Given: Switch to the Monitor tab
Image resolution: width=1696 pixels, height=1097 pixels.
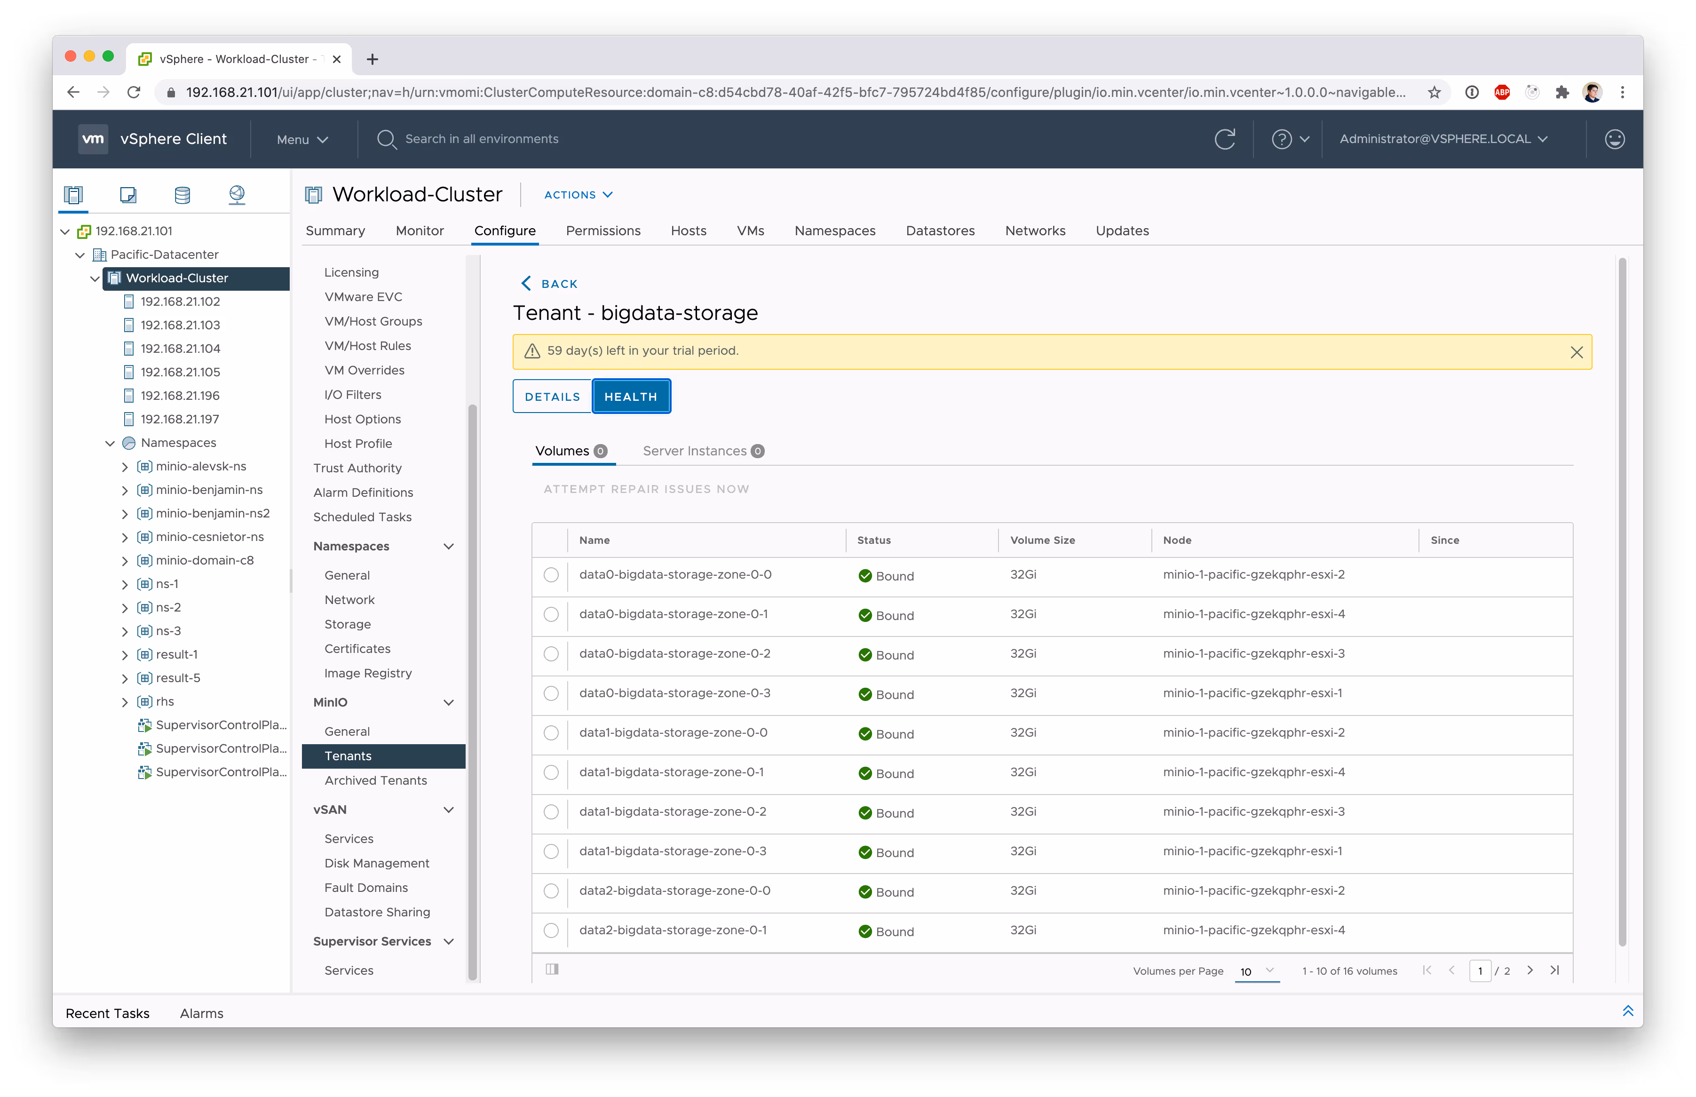Looking at the screenshot, I should click(420, 231).
